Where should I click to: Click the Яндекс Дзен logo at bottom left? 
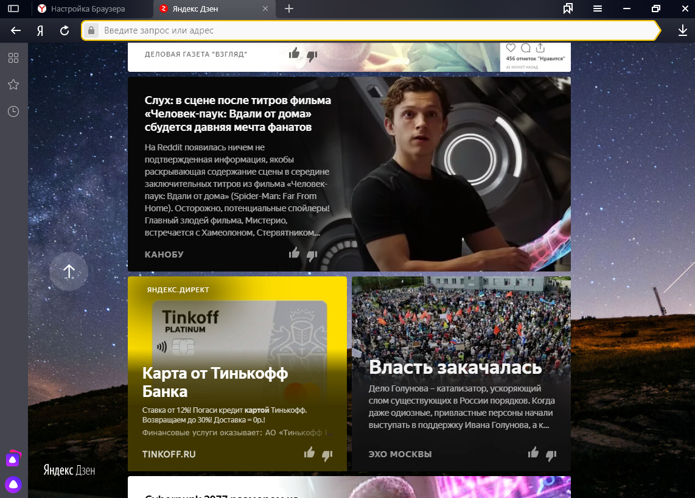click(69, 470)
